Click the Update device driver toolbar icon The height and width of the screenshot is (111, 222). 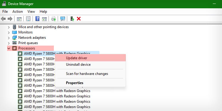(53, 19)
